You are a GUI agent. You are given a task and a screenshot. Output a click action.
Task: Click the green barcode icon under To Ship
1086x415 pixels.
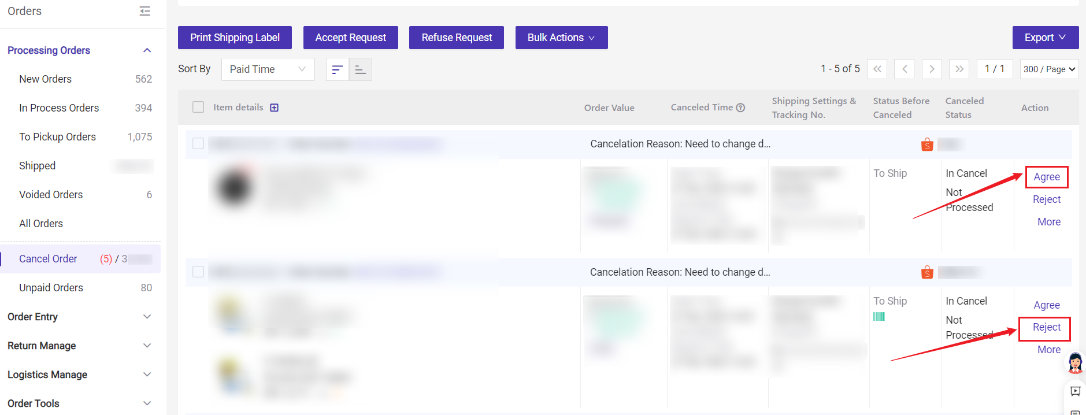879,316
